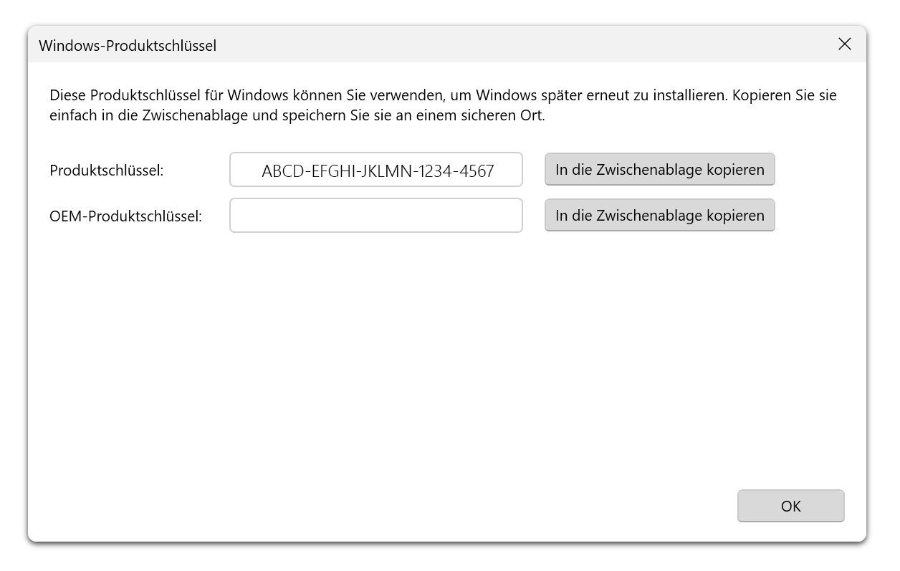Click the "OEM-Produktschlüssel:" field label
Screen dimensions: 900x571
[126, 216]
